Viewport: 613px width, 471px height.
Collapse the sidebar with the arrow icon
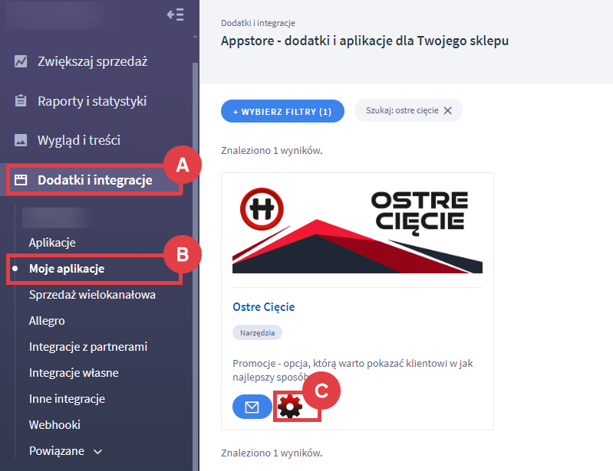[175, 15]
